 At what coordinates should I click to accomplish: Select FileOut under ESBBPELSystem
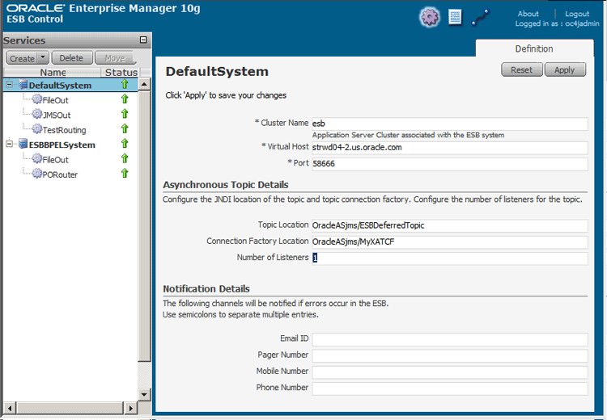click(55, 160)
